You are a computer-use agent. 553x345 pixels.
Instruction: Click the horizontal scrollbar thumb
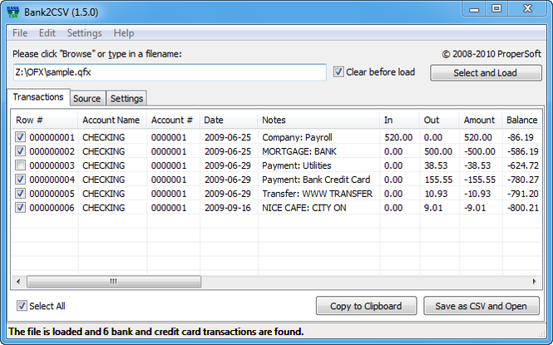point(114,281)
